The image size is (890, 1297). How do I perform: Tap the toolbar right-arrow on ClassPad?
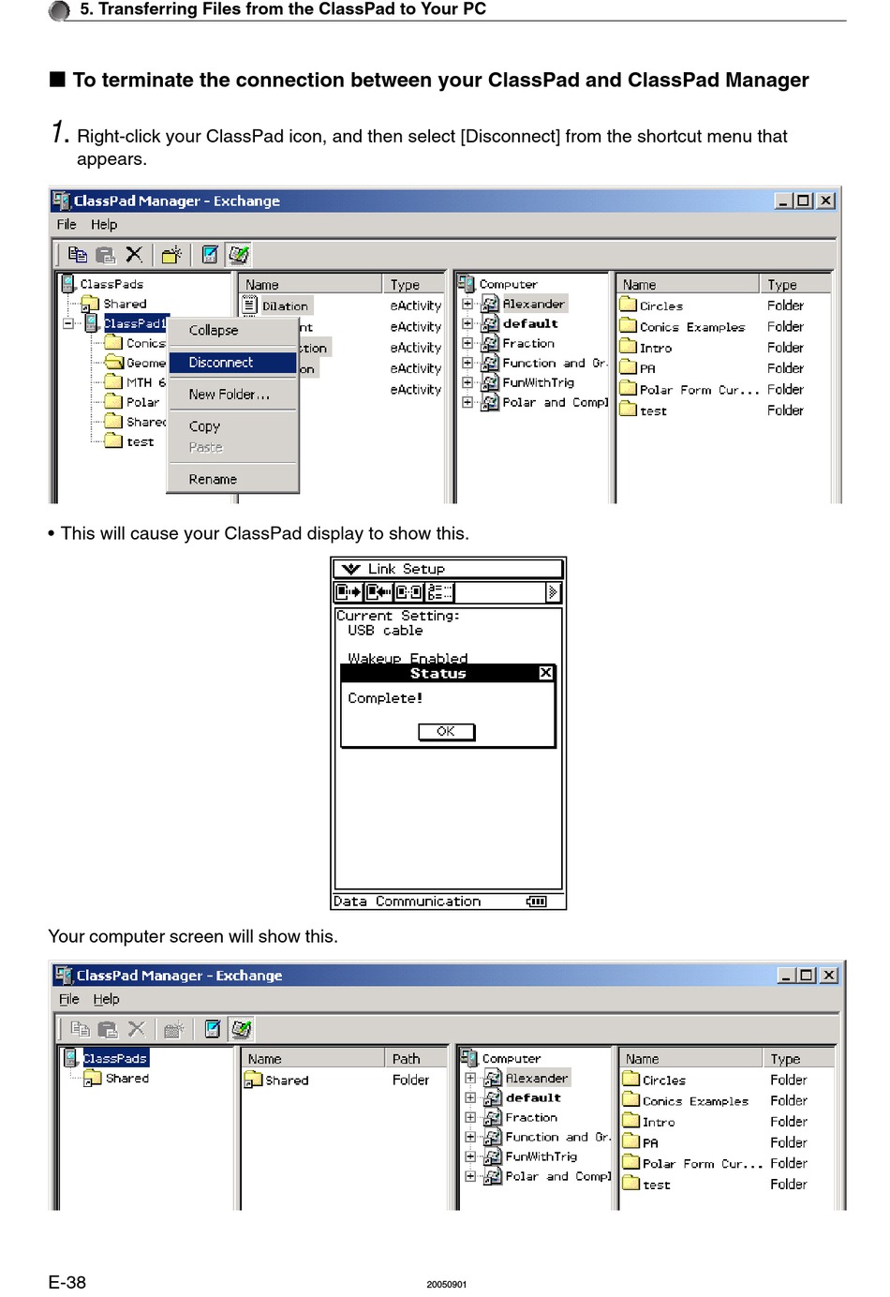coord(553,592)
